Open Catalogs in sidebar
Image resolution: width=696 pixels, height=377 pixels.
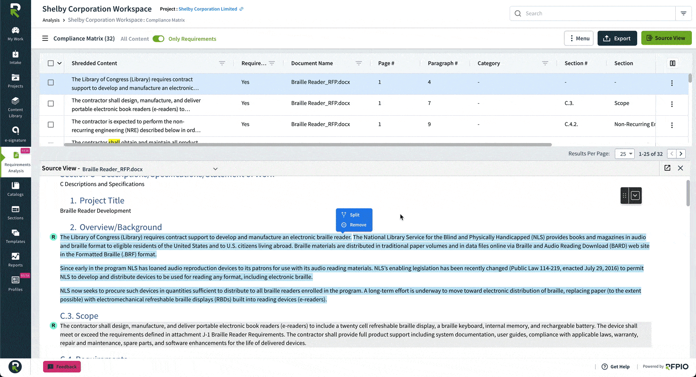[x=15, y=189]
